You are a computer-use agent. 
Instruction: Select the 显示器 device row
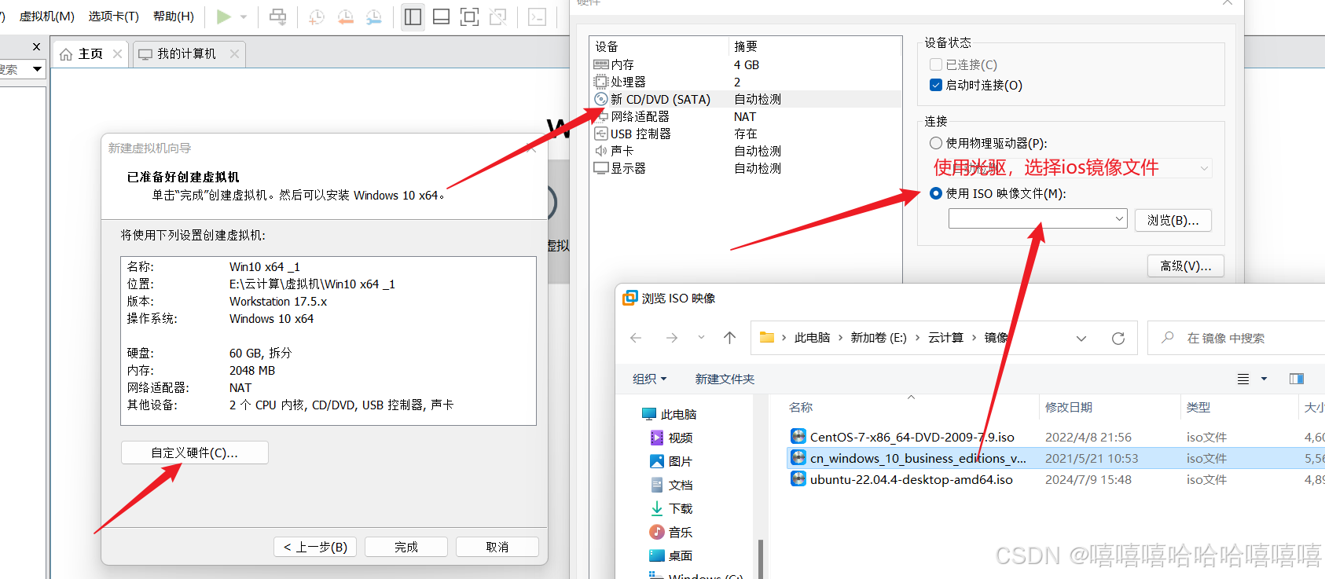(x=747, y=168)
